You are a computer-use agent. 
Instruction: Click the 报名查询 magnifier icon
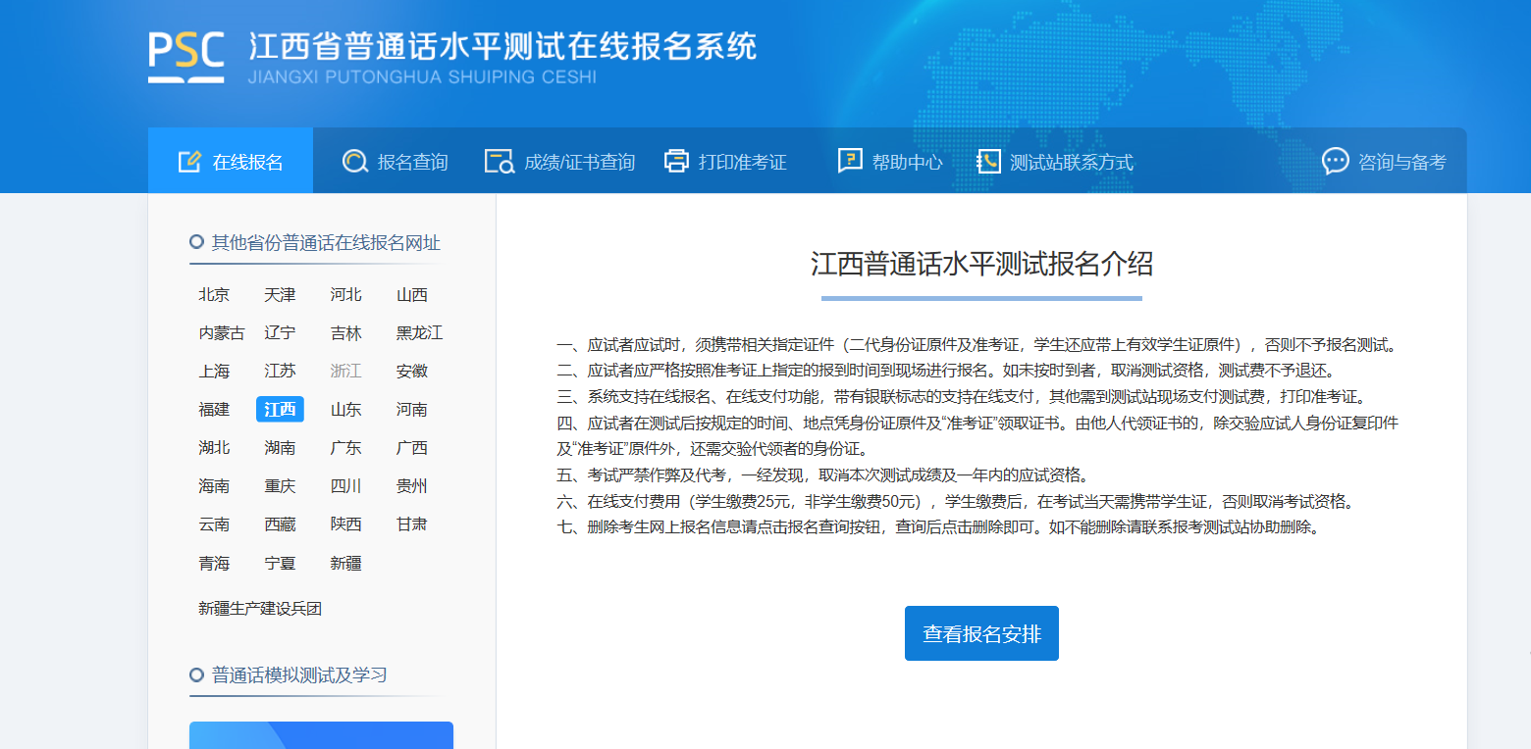(354, 162)
